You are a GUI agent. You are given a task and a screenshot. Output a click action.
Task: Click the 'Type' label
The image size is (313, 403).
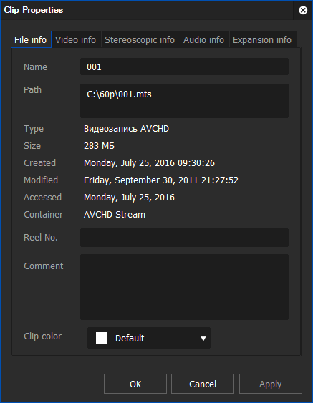[34, 129]
